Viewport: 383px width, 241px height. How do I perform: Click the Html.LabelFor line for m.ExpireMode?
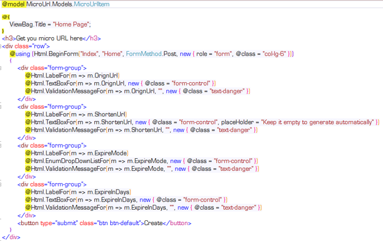77,153
